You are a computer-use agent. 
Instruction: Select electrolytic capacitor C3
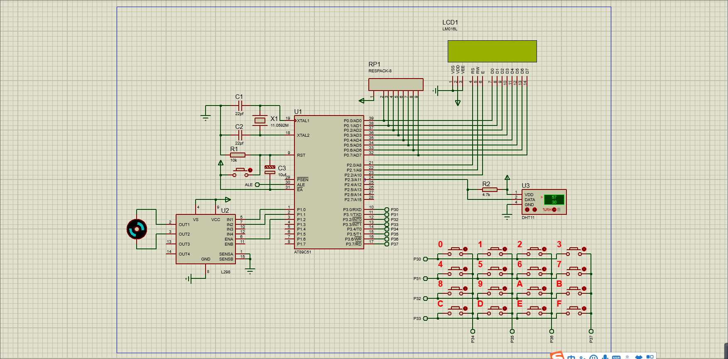click(270, 170)
